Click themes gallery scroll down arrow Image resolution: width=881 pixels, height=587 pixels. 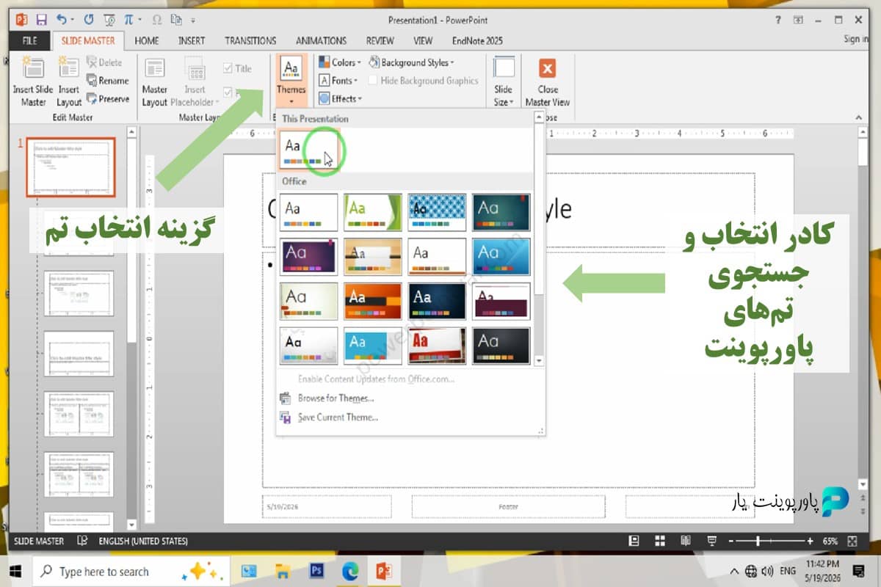(539, 361)
